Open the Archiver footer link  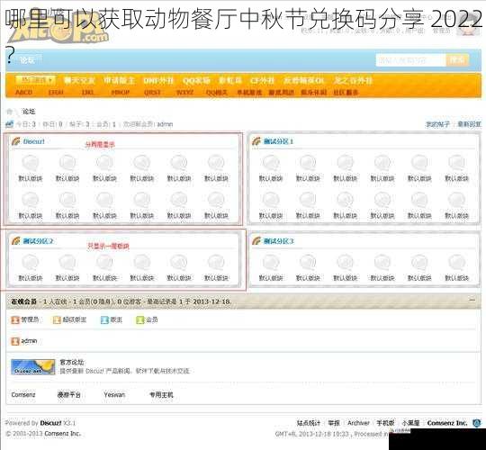pyautogui.click(x=358, y=423)
